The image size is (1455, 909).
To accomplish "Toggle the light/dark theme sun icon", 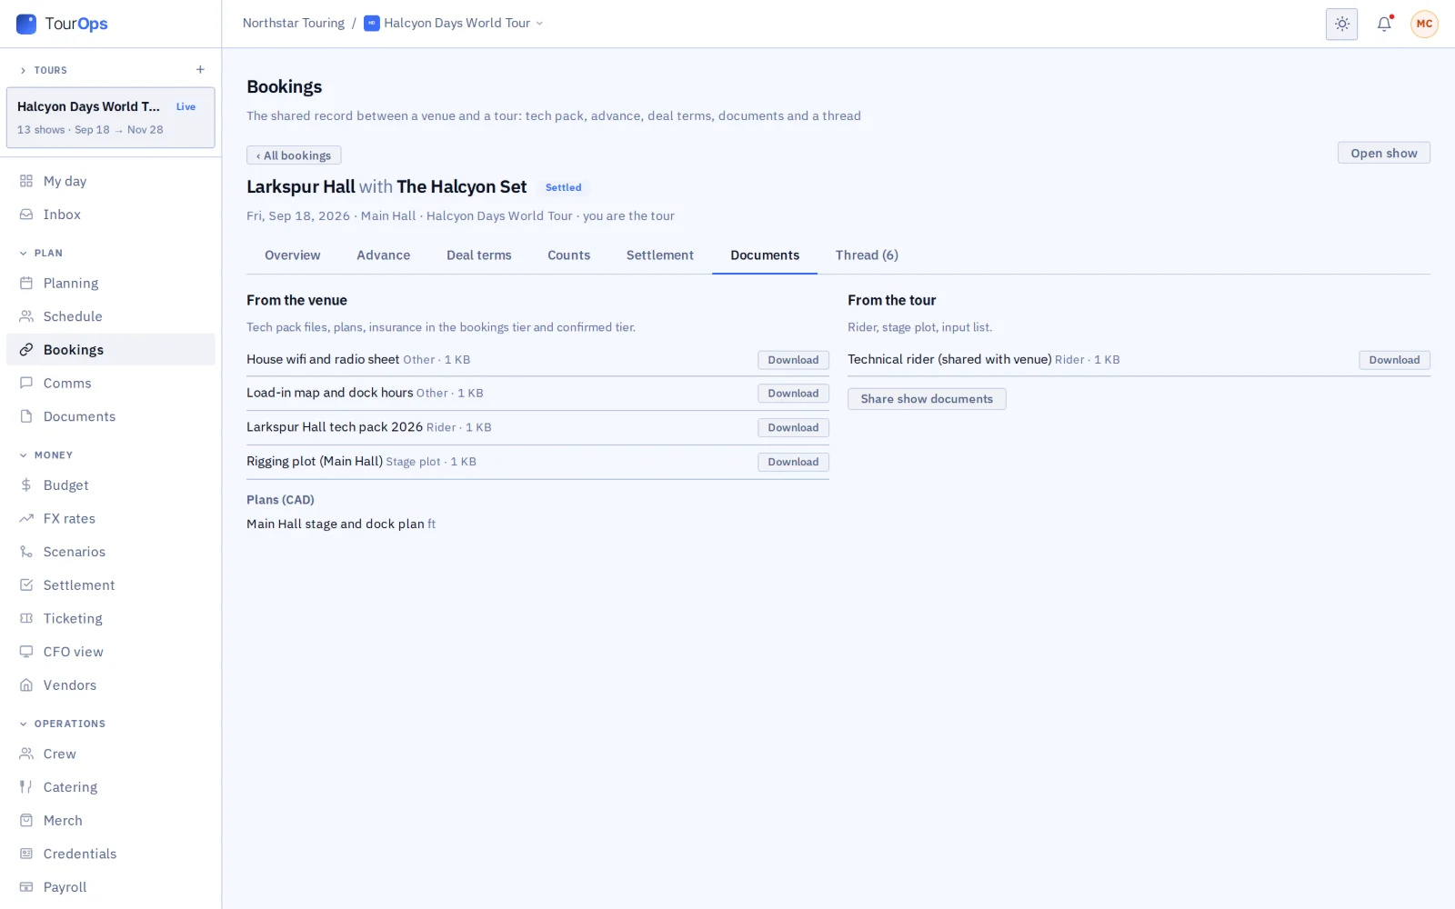I will click(1341, 24).
